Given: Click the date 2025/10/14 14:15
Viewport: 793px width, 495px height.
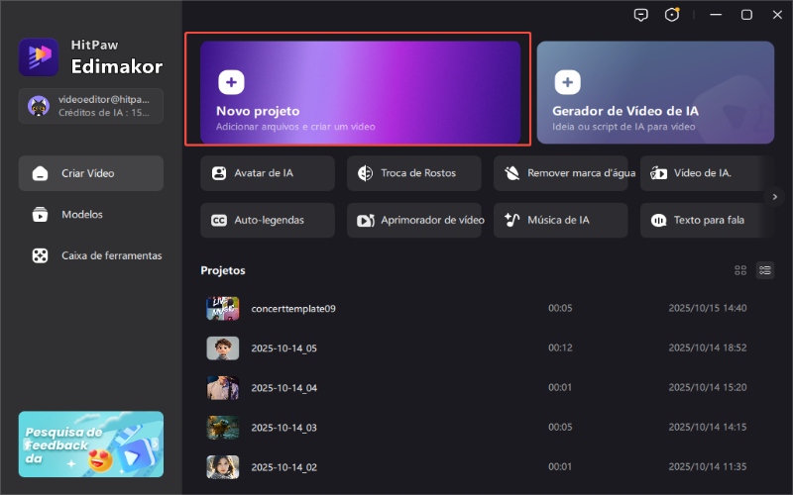Looking at the screenshot, I should click(708, 427).
